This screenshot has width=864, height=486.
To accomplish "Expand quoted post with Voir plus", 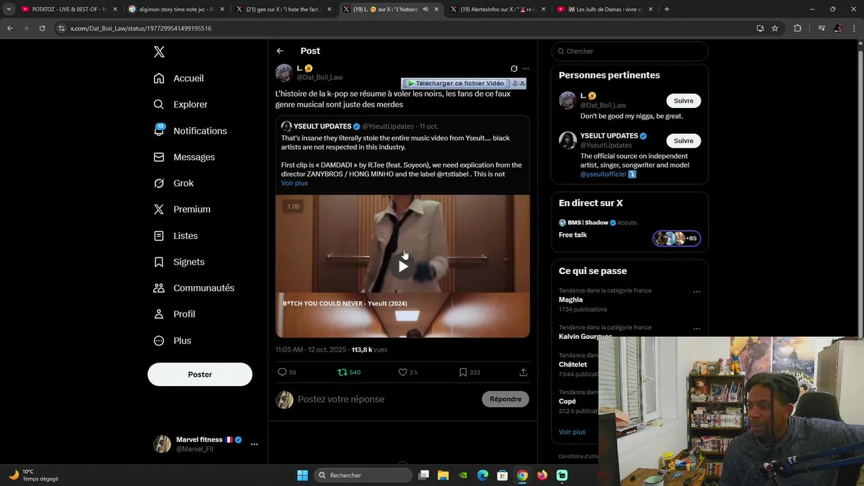I will pyautogui.click(x=294, y=183).
